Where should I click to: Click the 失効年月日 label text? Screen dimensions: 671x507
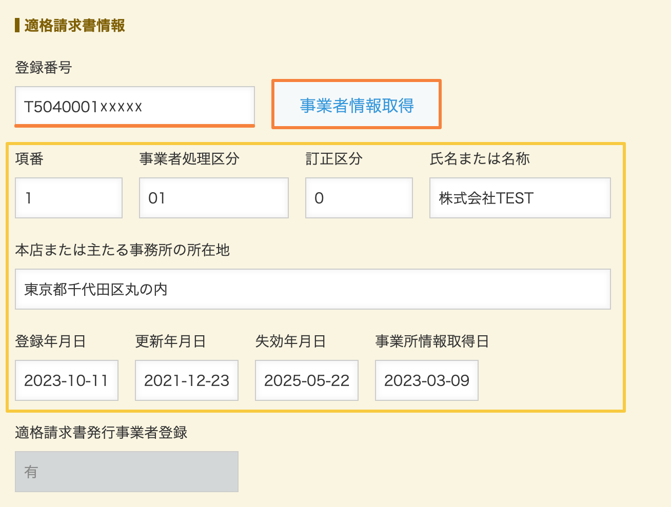(290, 341)
